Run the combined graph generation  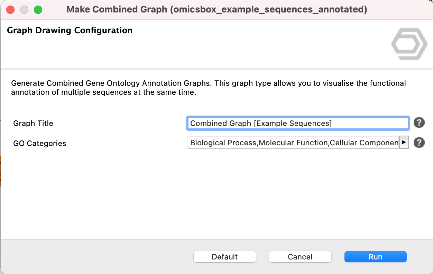tap(375, 257)
